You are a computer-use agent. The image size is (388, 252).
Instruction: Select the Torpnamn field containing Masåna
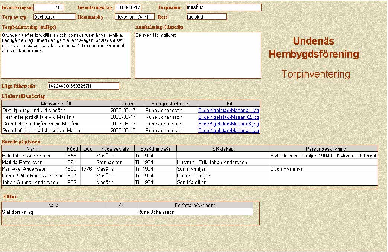click(x=224, y=7)
